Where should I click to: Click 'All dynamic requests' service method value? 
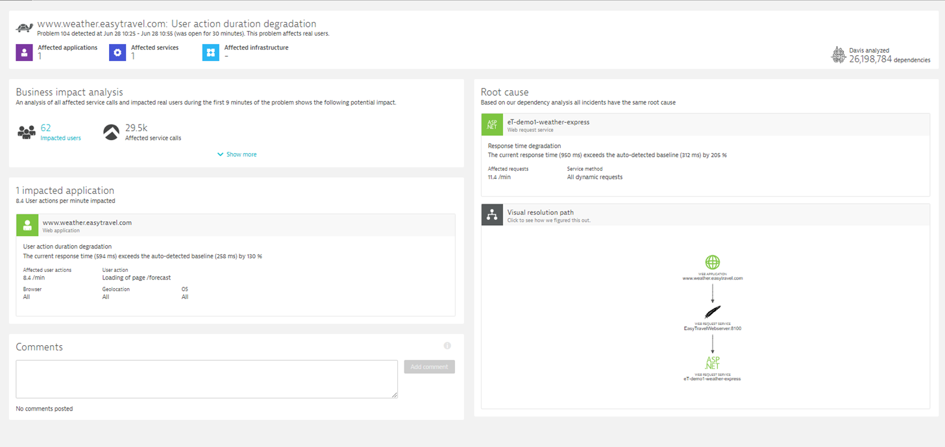(x=595, y=177)
